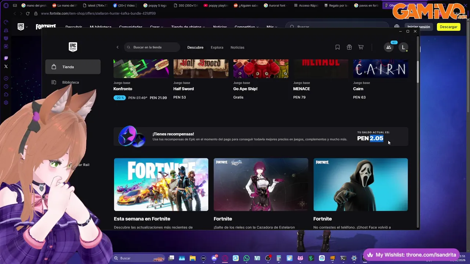
Task: Switch to the launcher Noticias tab
Action: 237,47
